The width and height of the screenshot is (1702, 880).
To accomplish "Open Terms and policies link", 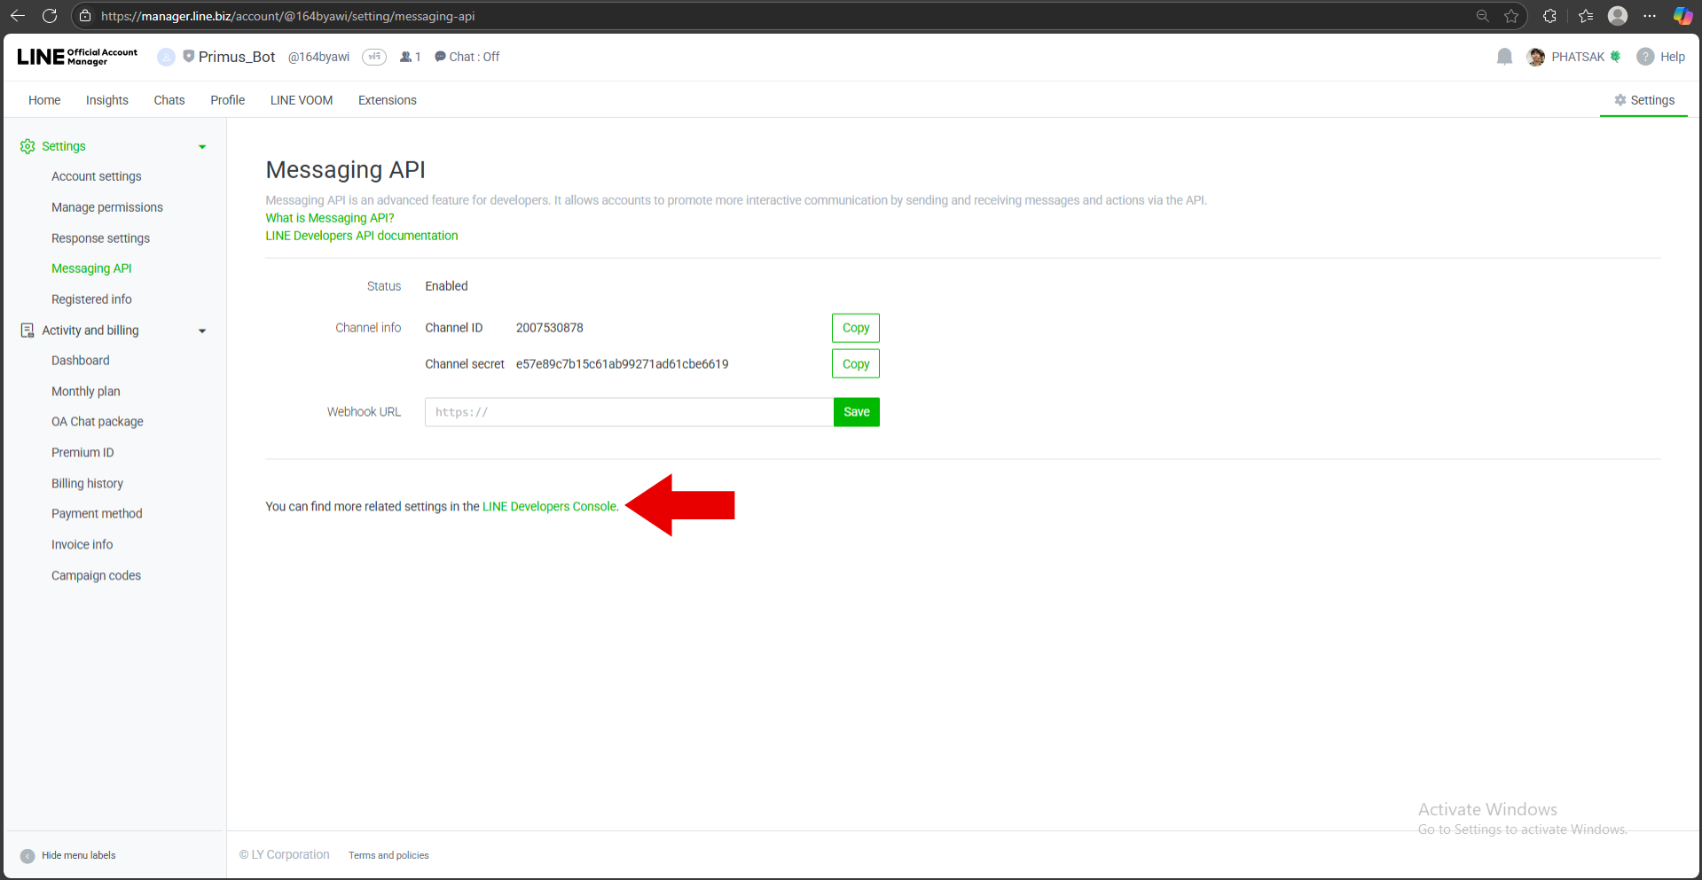I will [388, 856].
